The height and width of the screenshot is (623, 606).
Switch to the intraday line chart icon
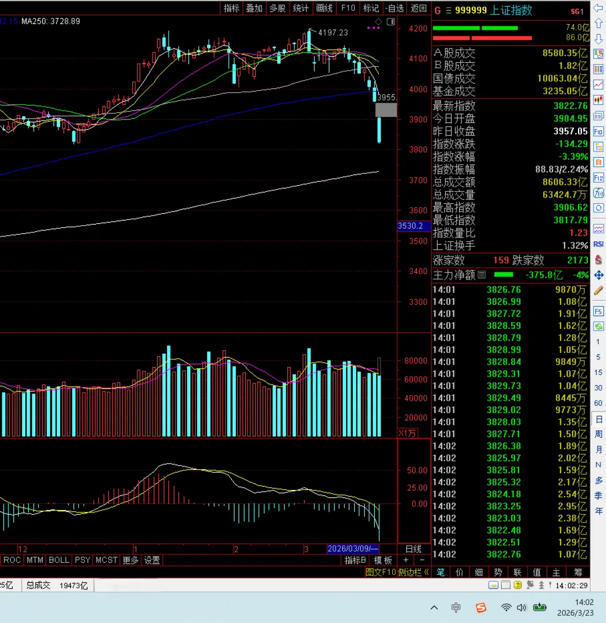point(598,85)
